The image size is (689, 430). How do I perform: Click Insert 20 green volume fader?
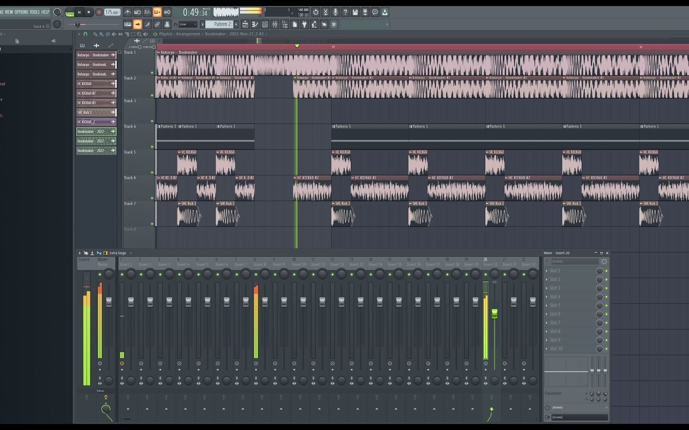494,314
